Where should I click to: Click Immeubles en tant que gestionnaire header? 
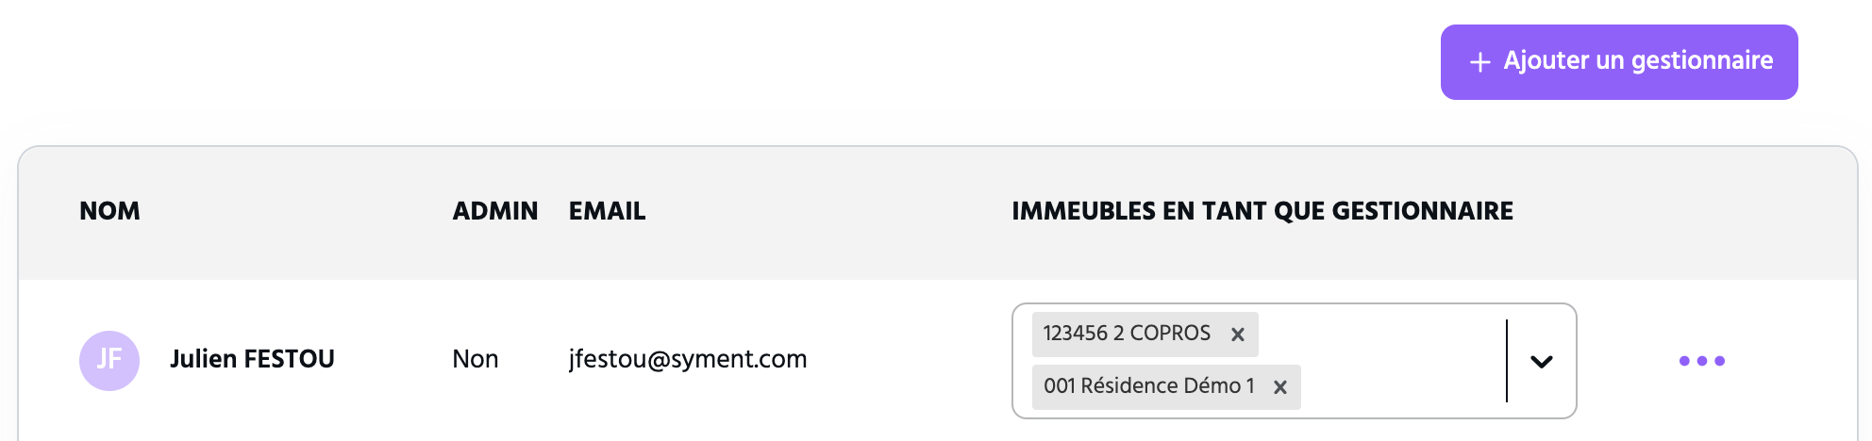point(1262,211)
